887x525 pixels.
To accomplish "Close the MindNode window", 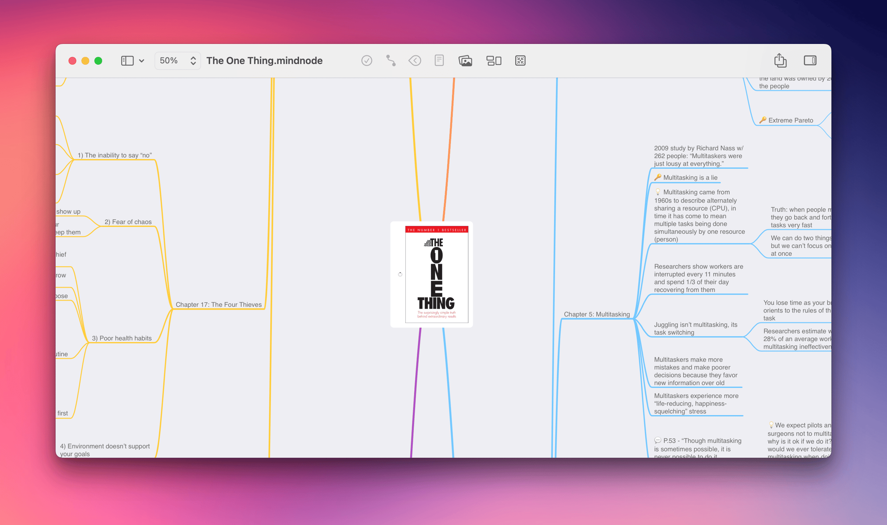I will [x=72, y=61].
